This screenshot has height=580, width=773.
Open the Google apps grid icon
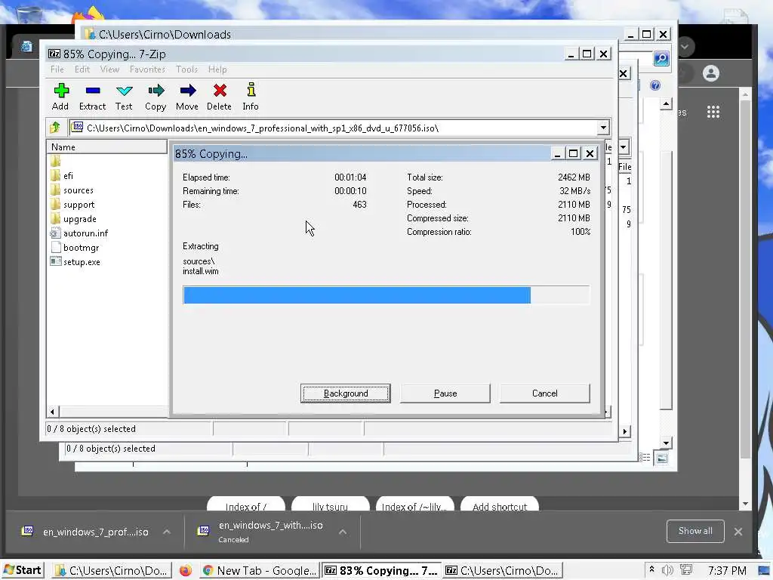coord(713,112)
